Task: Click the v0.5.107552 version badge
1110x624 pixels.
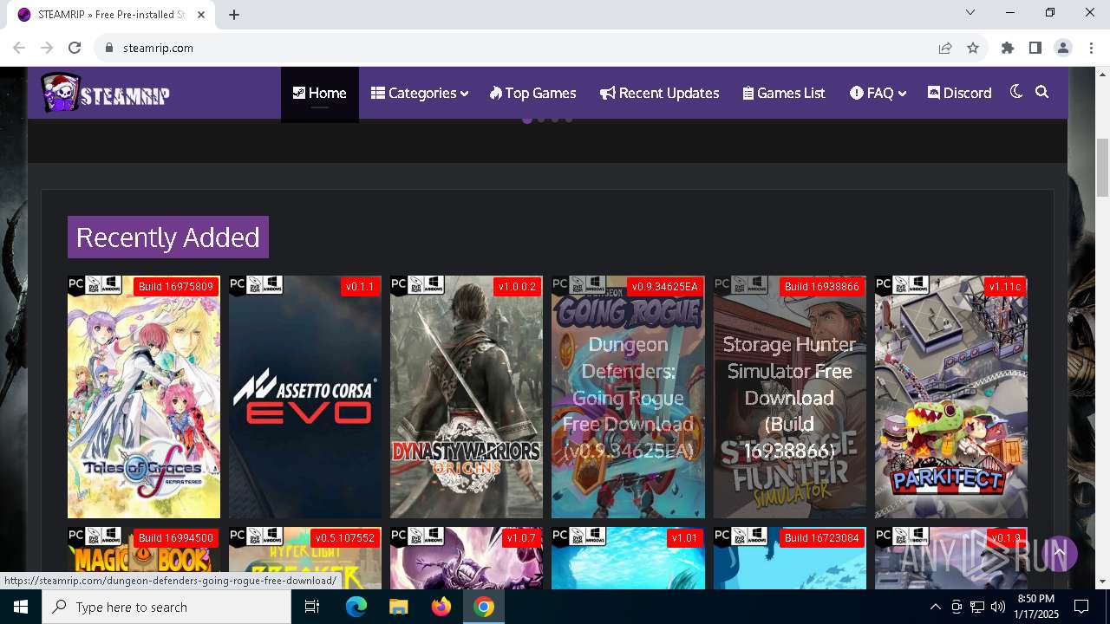Action: [345, 538]
